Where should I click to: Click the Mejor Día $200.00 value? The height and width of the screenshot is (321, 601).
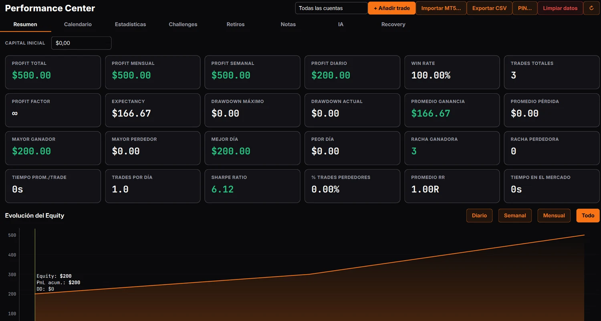pyautogui.click(x=231, y=151)
